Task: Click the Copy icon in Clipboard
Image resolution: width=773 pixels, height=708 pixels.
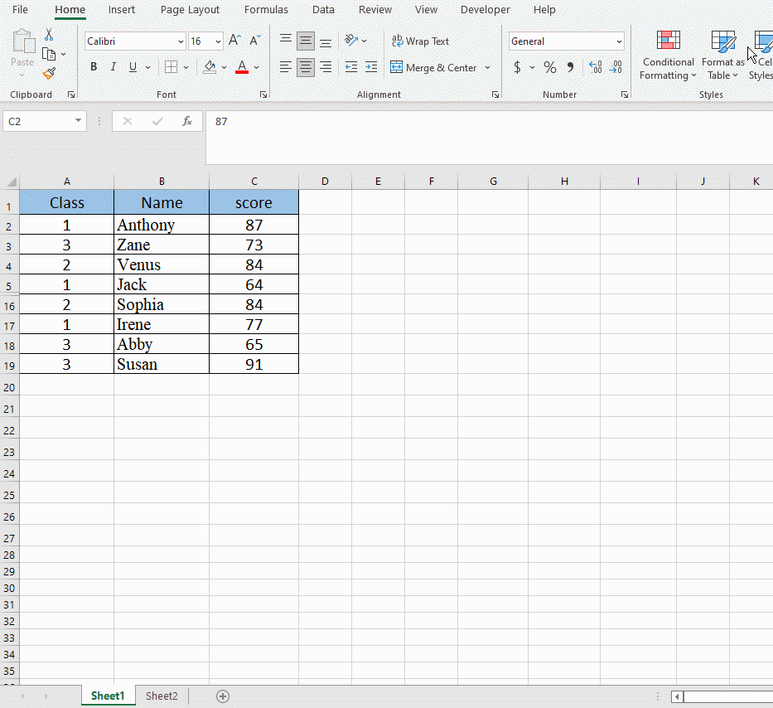Action: 48,54
